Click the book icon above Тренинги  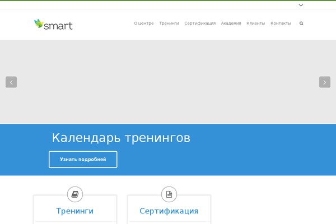click(75, 194)
